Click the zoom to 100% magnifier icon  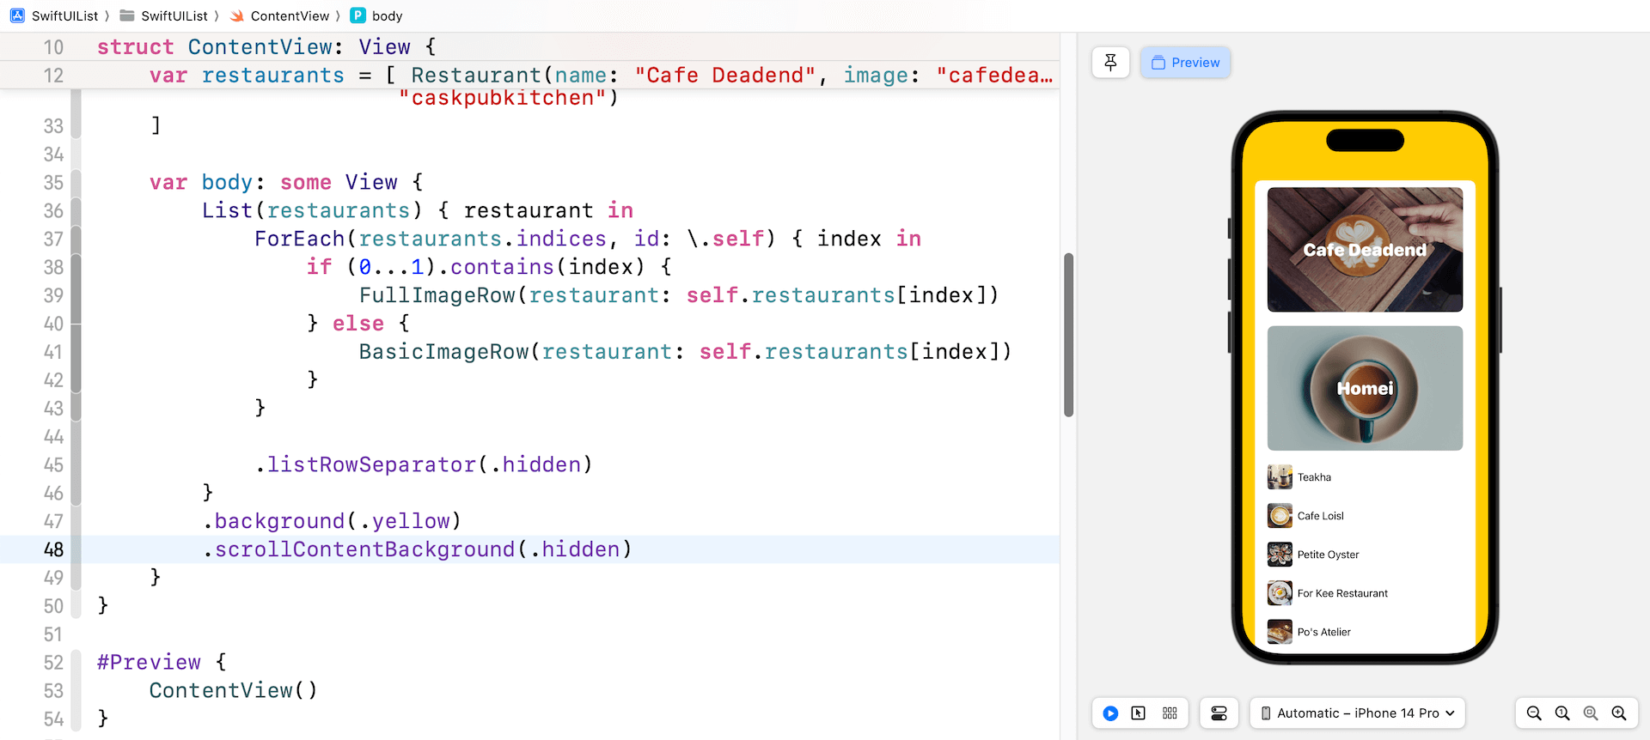point(1562,713)
